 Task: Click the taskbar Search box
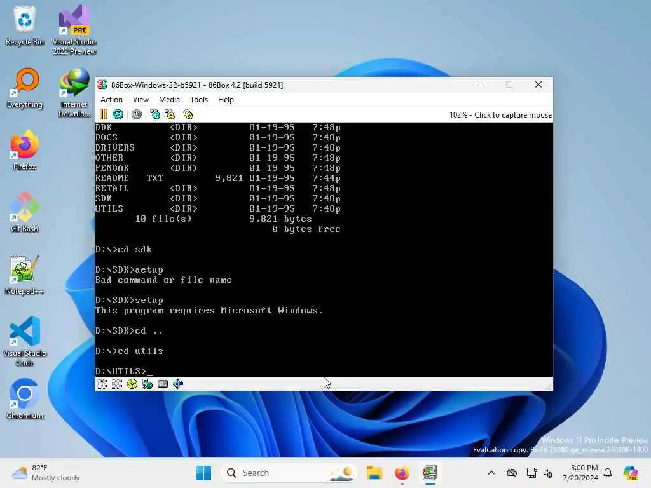point(289,473)
